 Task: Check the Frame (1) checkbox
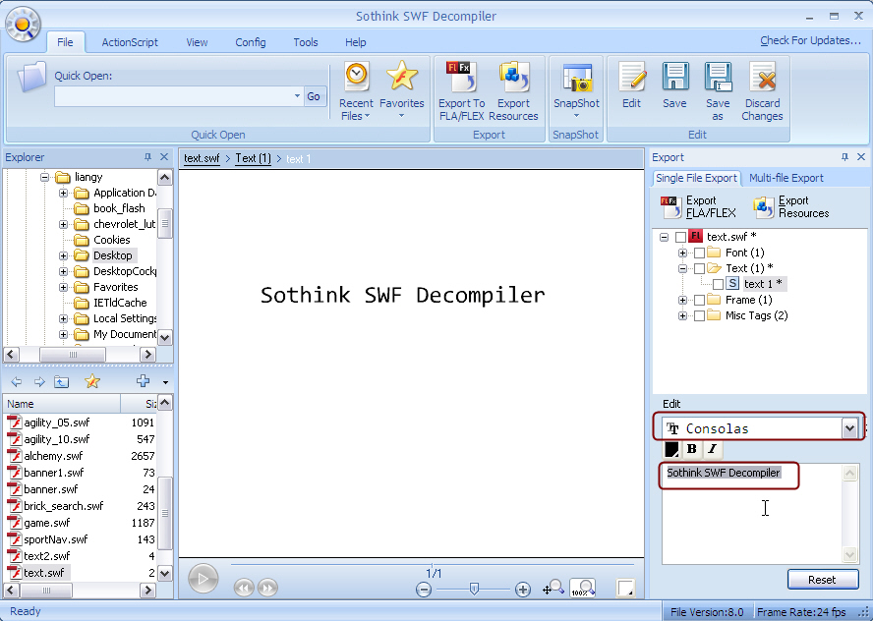tap(699, 301)
